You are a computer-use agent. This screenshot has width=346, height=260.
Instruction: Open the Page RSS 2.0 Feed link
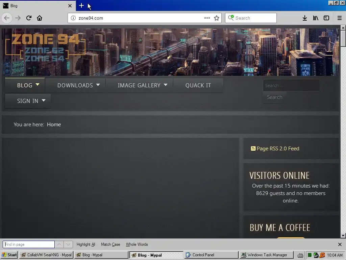click(278, 149)
